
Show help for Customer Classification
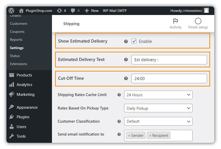click(x=119, y=121)
